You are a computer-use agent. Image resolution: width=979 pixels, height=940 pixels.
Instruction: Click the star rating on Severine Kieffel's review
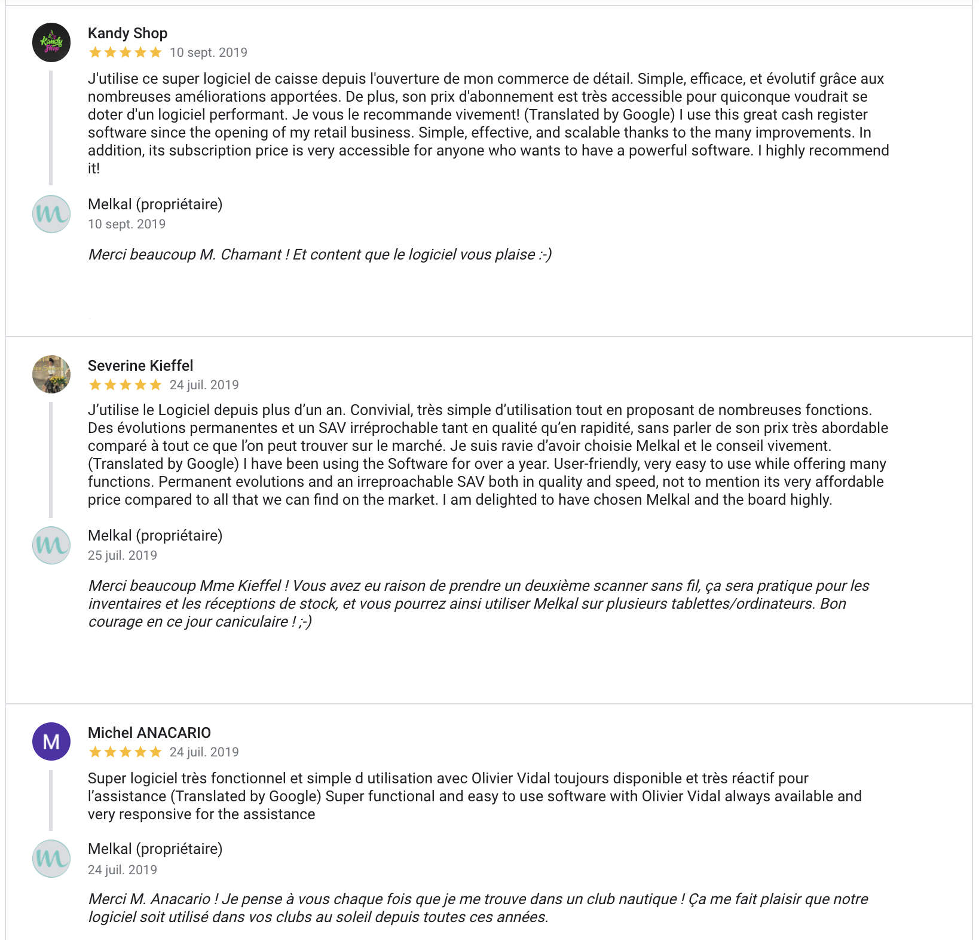coord(125,385)
